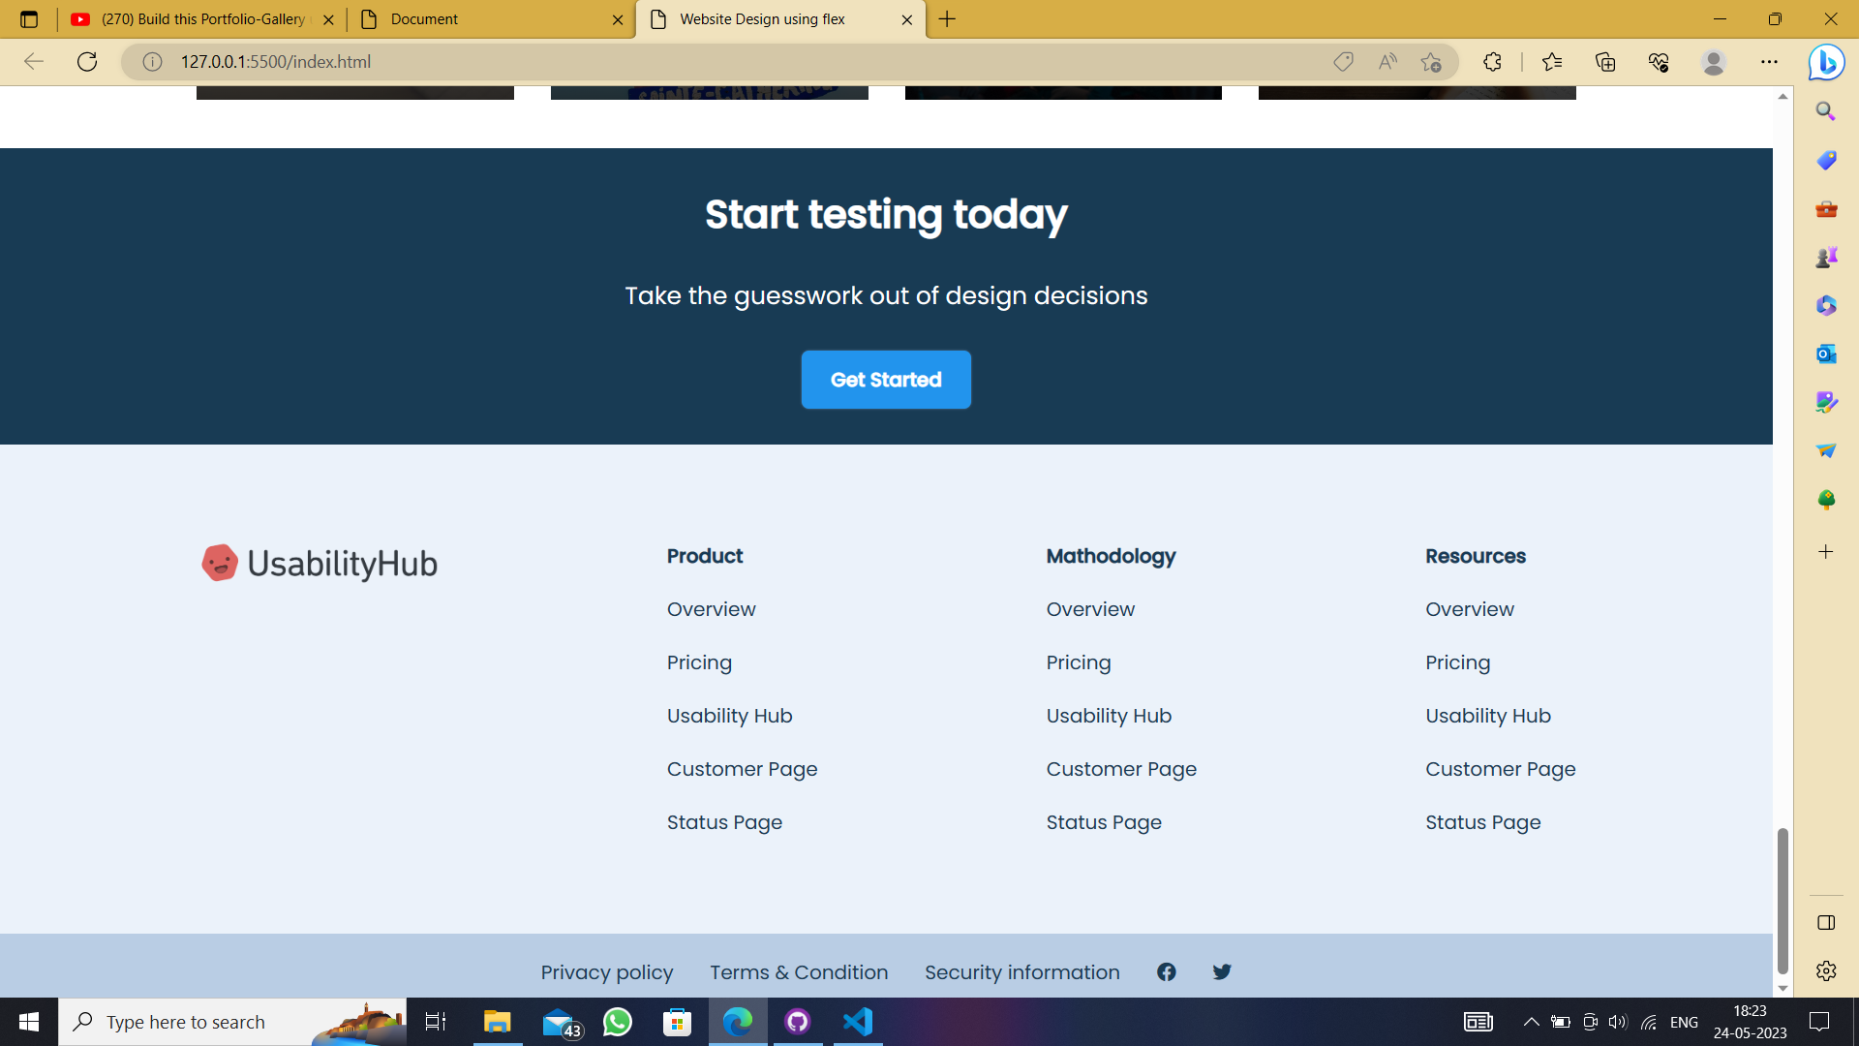
Task: Open the Twitter icon in the footer
Action: (1222, 971)
